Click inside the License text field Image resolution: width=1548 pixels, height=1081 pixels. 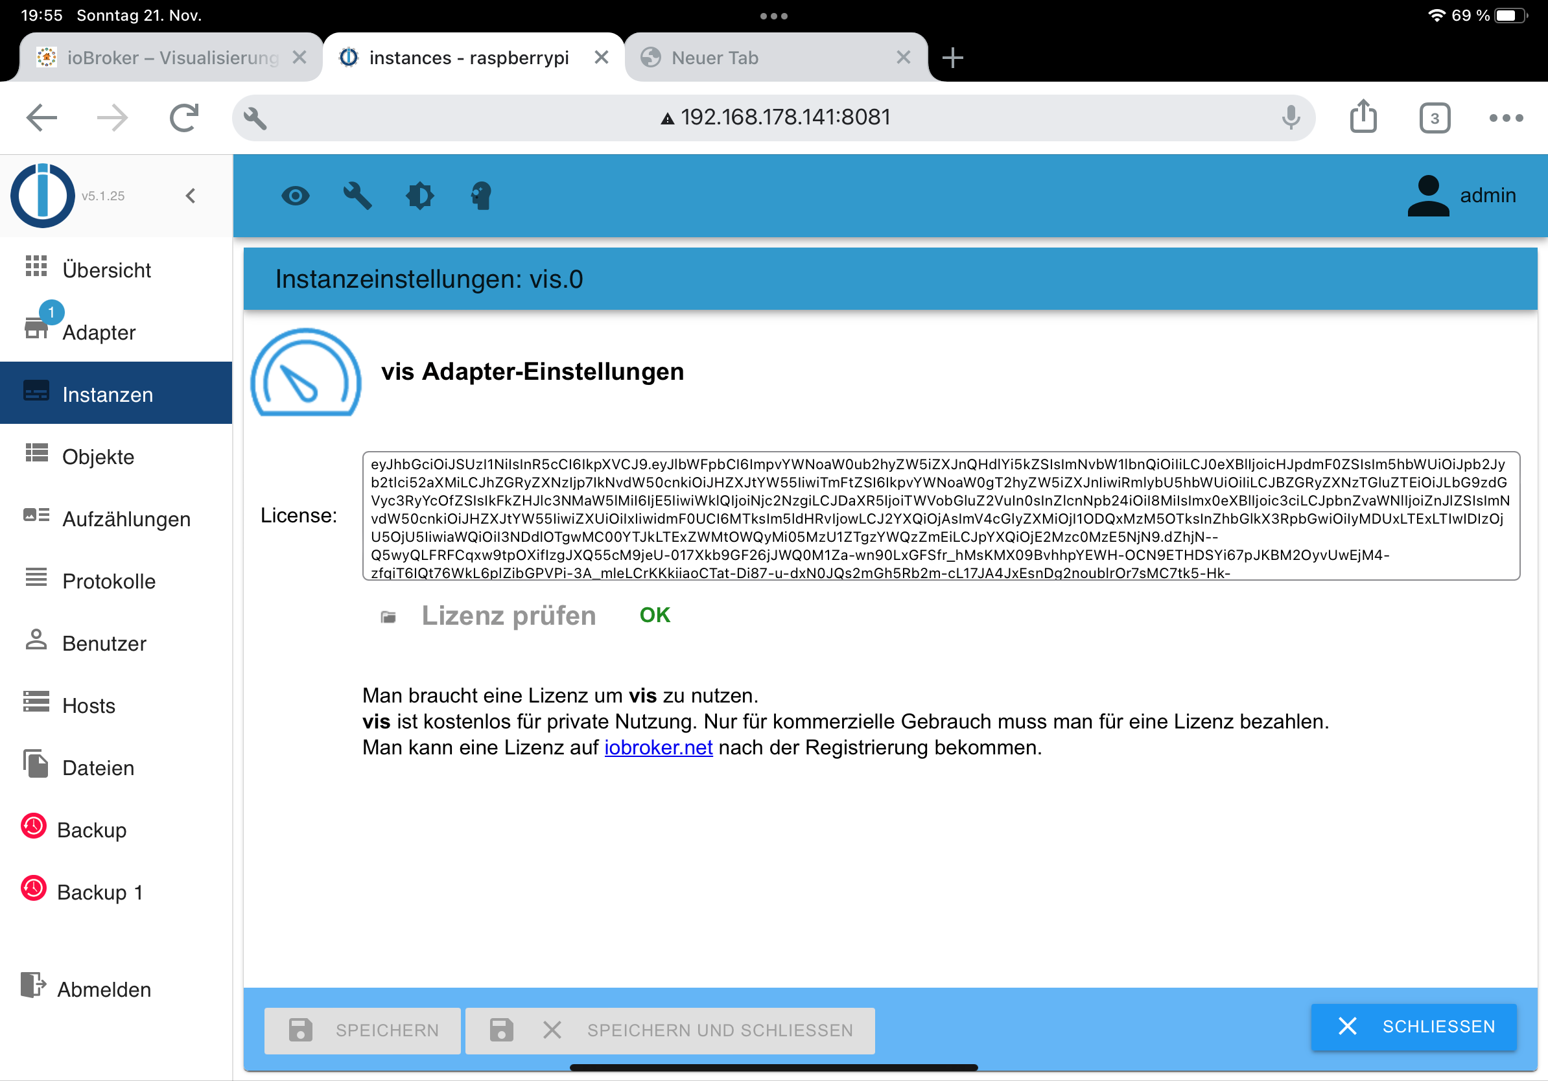[x=940, y=516]
